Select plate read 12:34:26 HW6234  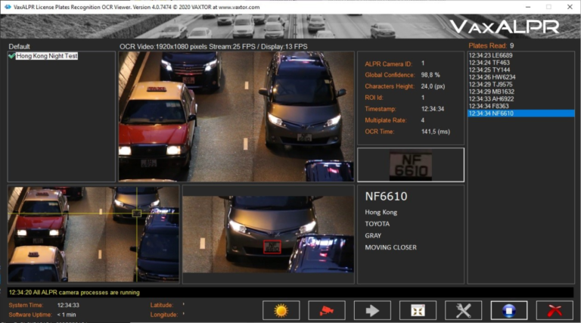492,77
